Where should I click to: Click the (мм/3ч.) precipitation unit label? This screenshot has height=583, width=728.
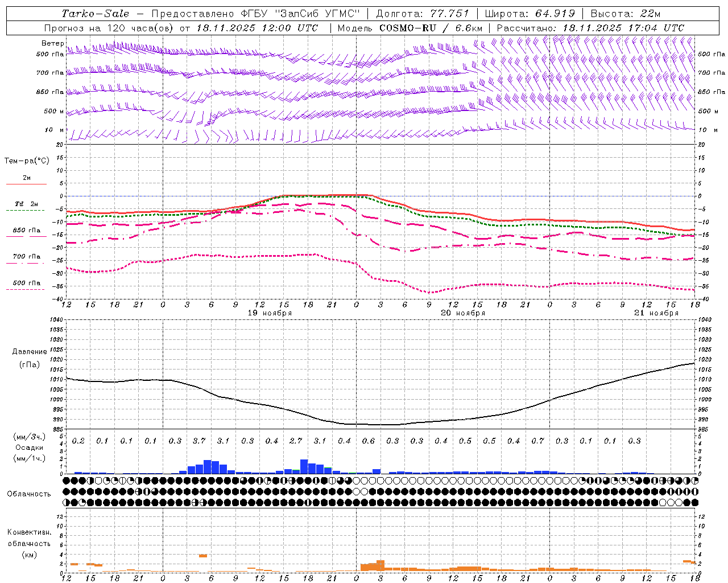[x=30, y=437]
